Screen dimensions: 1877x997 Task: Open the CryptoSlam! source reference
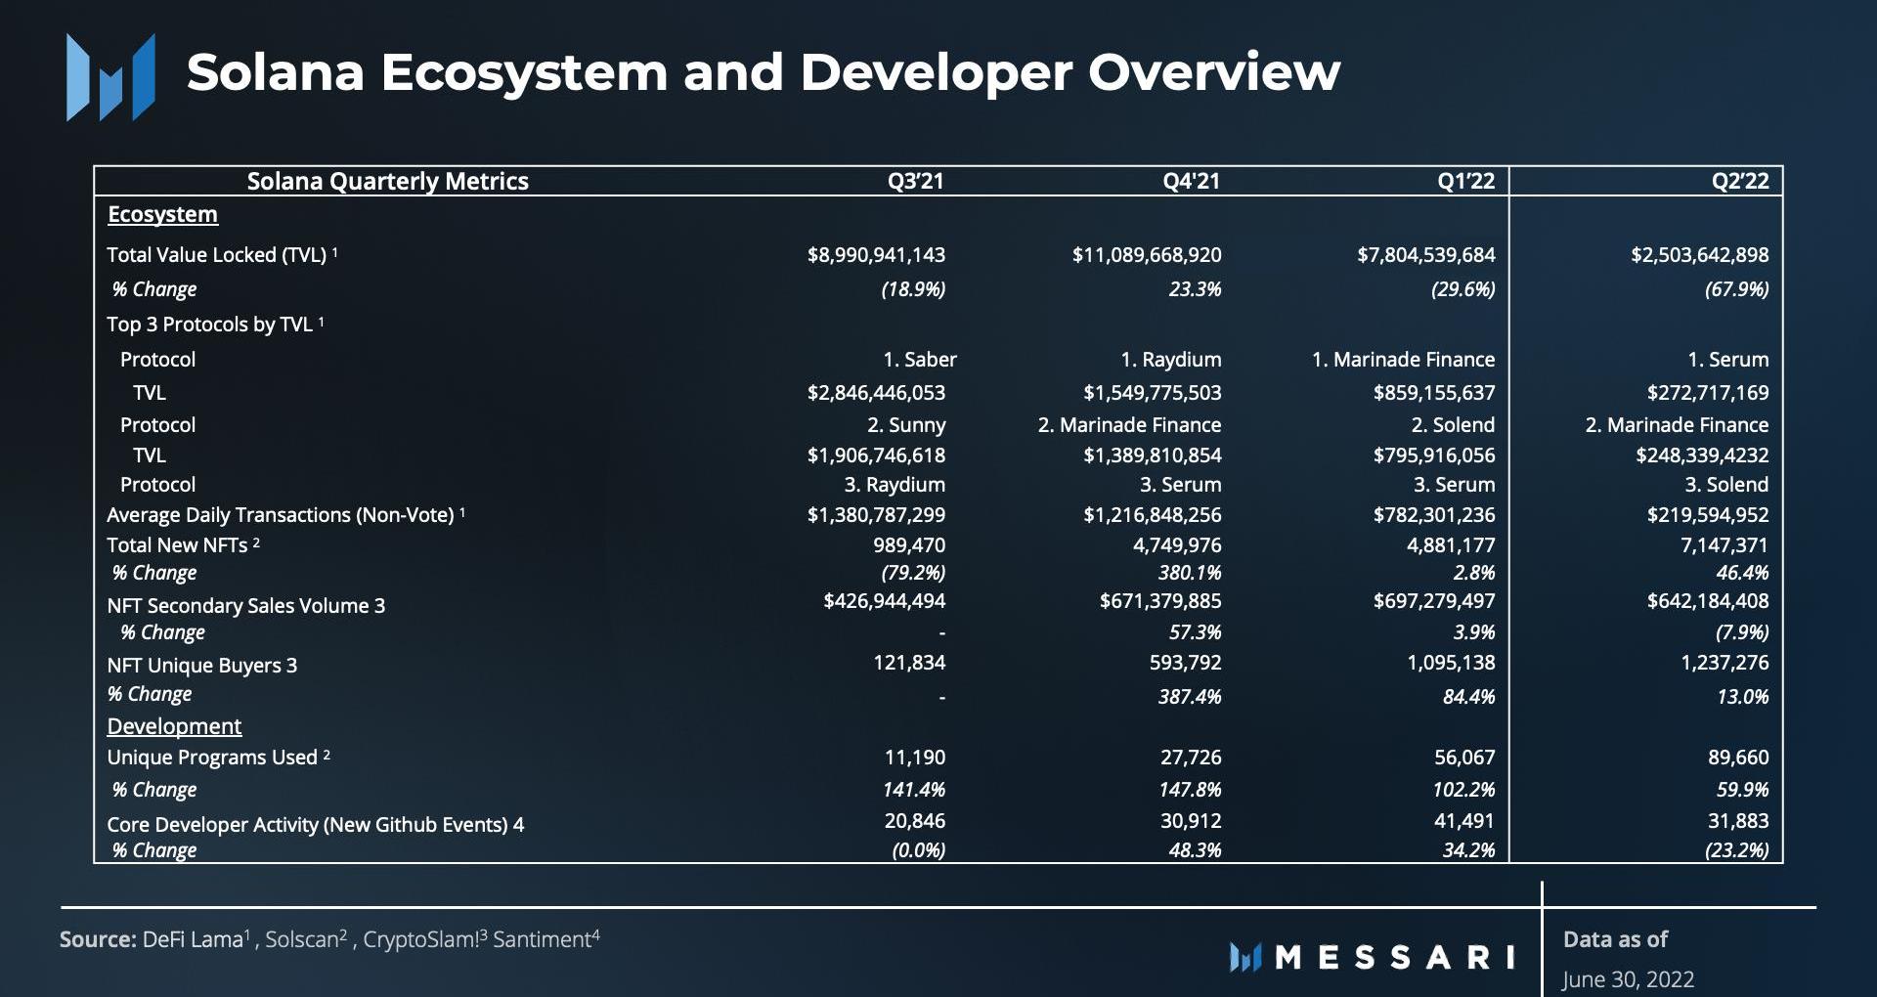tap(422, 939)
